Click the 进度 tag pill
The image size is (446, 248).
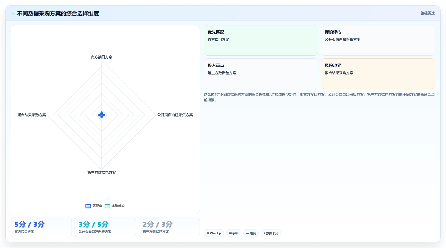(x=251, y=233)
